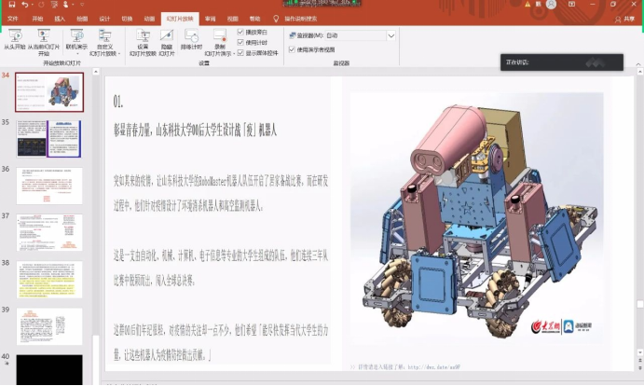Toggle the Play Narrations (播放旁白) checkbox

240,32
